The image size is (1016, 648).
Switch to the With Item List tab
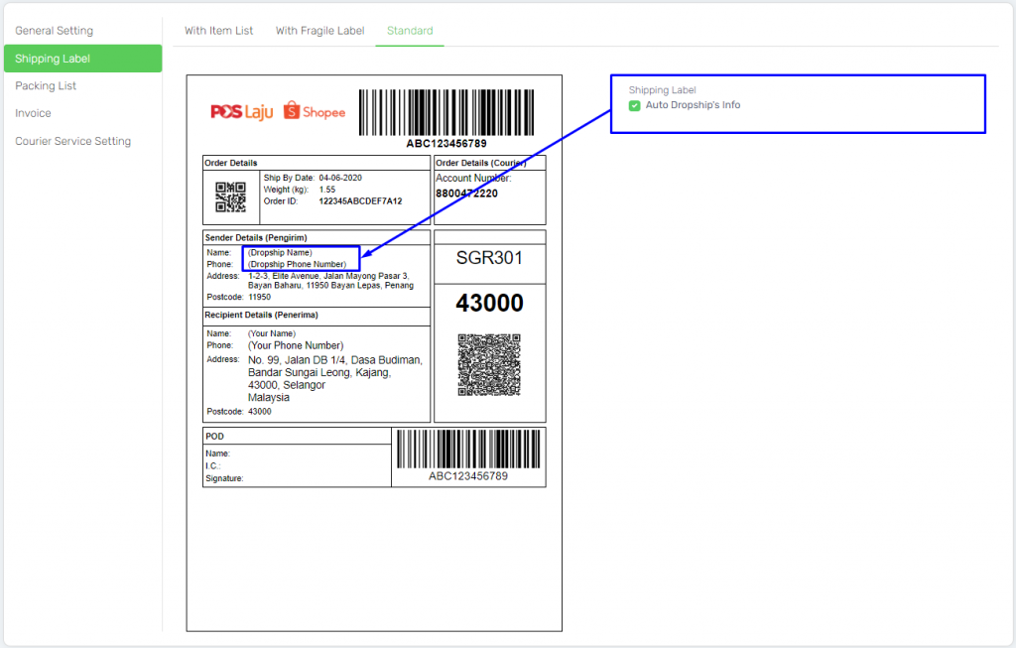(x=217, y=30)
